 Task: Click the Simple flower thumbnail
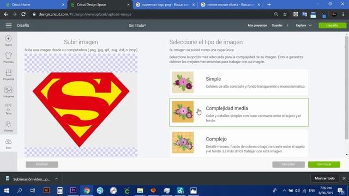[x=183, y=82]
